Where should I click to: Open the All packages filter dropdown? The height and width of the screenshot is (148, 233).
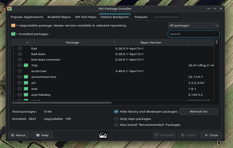pyautogui.click(x=193, y=26)
